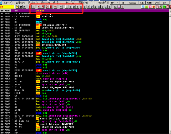Open the Run trace with the '...' icon
Image resolution: width=171 pixels, height=134 pixels.
pyautogui.click(x=106, y=7)
